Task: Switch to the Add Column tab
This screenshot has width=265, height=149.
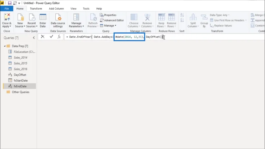Action: click(56, 9)
